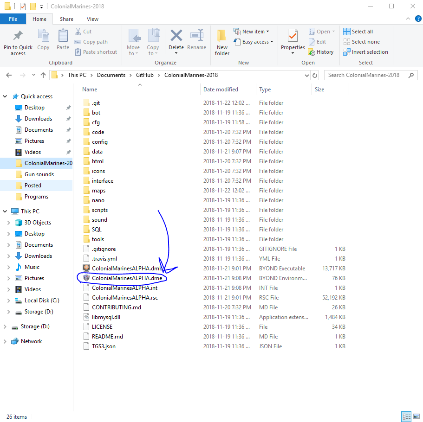Click the Rename icon

tap(197, 36)
